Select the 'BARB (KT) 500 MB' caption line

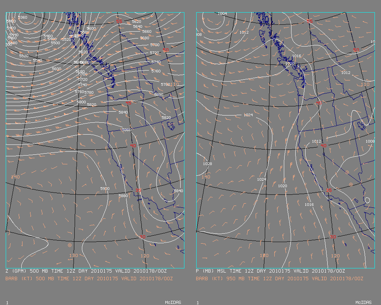[89, 278]
